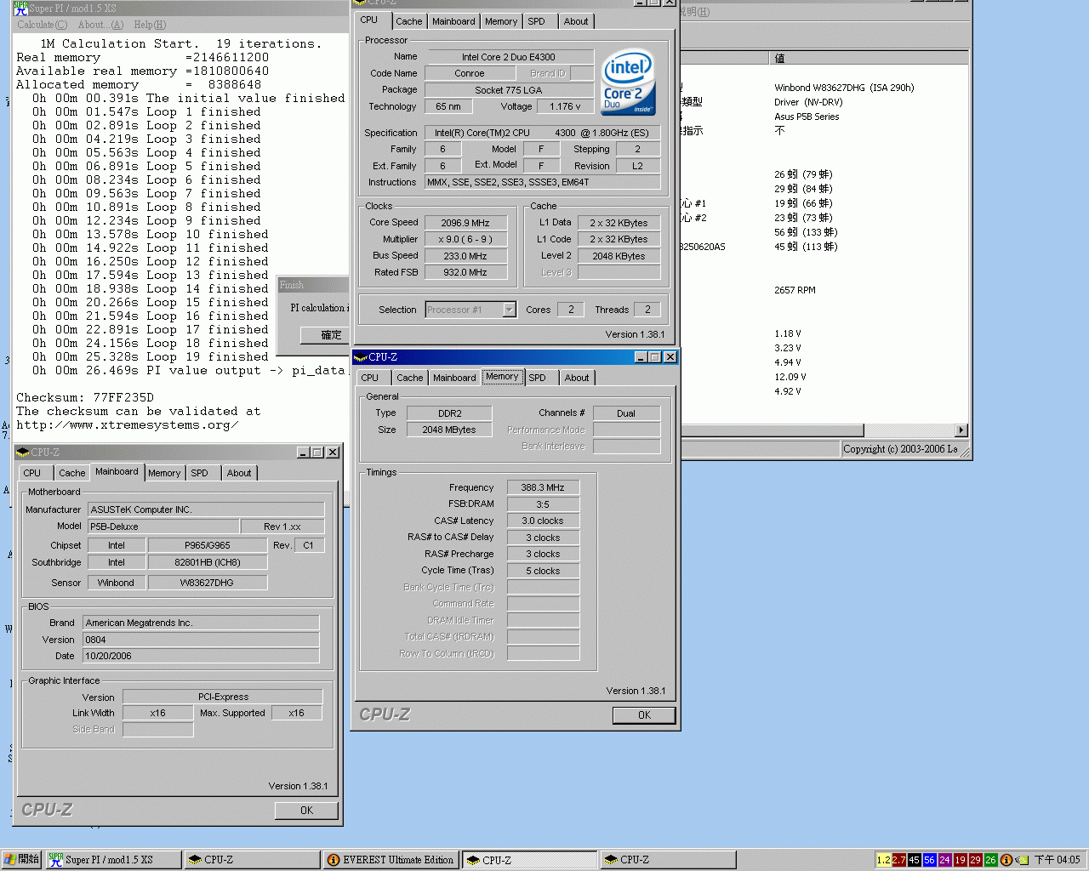This screenshot has height=871, width=1089.
Task: Click the green 26 tray sensor icon
Action: coord(990,860)
